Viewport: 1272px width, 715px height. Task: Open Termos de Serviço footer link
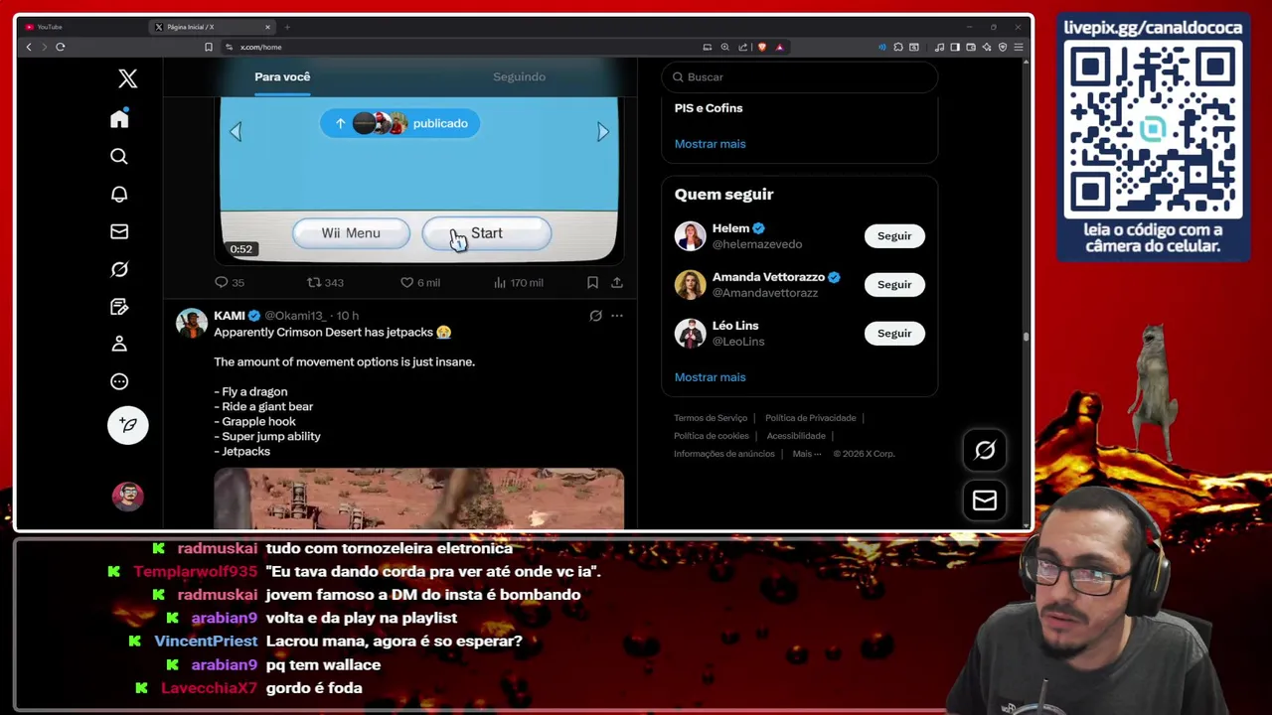coord(711,418)
